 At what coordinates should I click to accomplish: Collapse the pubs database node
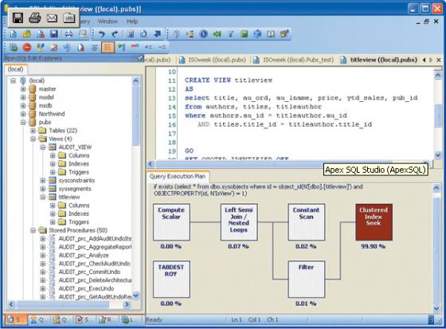click(23, 122)
